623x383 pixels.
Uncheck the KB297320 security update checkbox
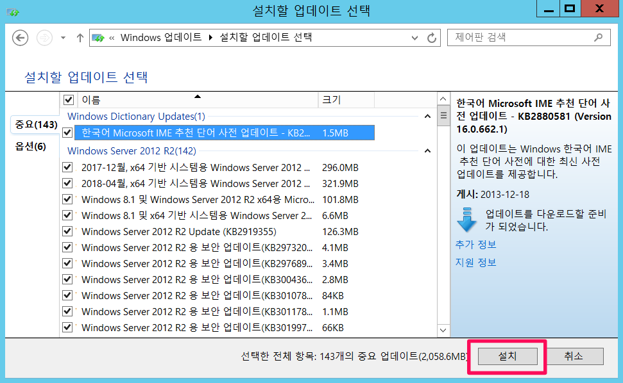click(67, 247)
